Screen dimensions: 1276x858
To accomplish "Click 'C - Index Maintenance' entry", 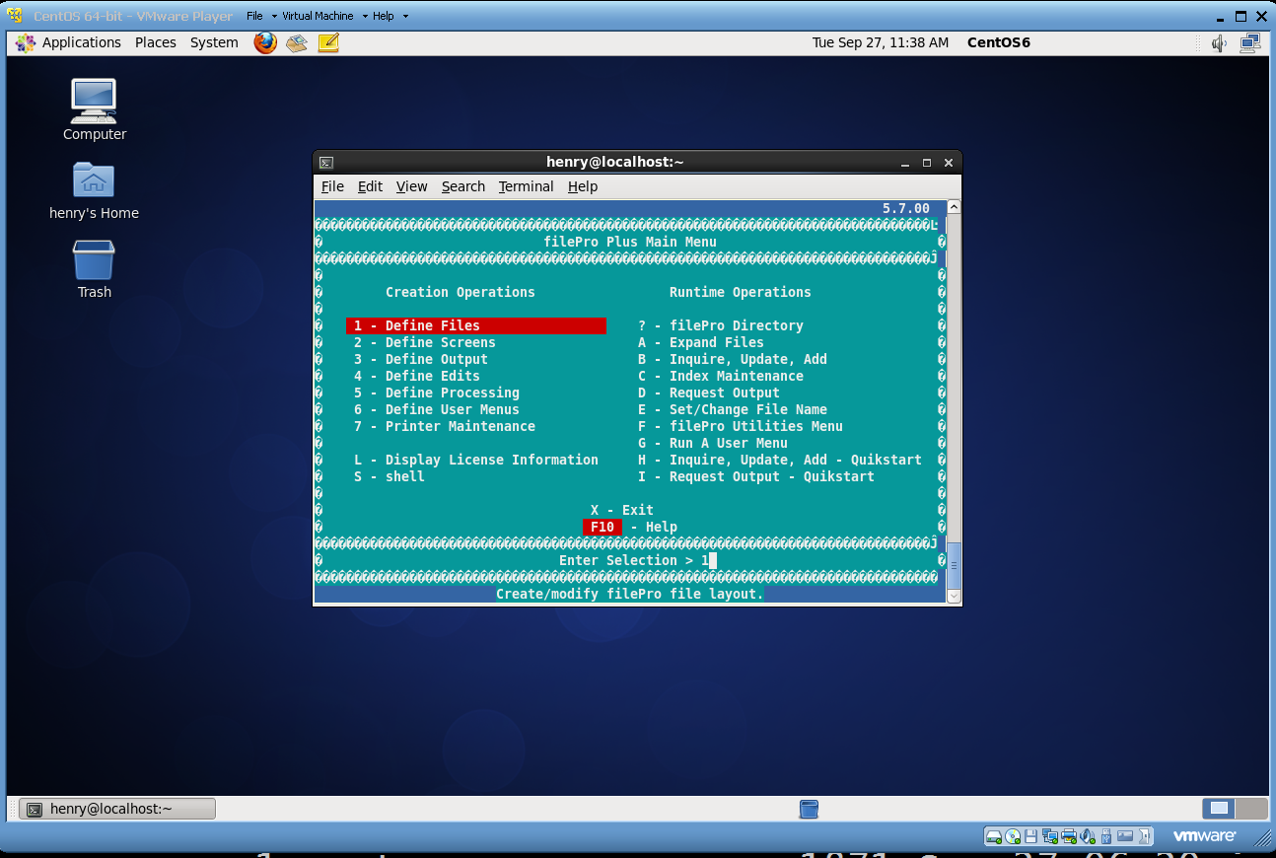I will 721,376.
